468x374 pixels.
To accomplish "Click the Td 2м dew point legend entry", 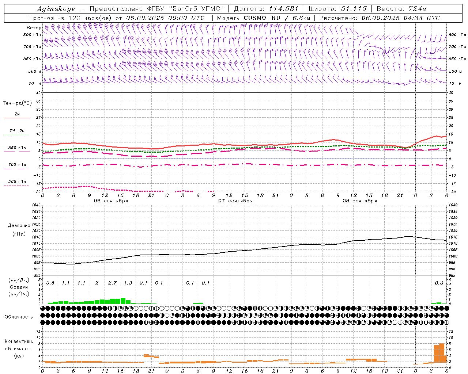I will (17, 131).
